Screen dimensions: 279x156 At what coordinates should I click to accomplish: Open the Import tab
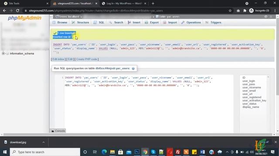tap(170, 23)
